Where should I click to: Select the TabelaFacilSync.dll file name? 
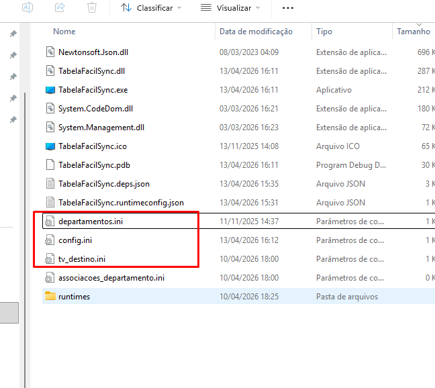tap(91, 71)
